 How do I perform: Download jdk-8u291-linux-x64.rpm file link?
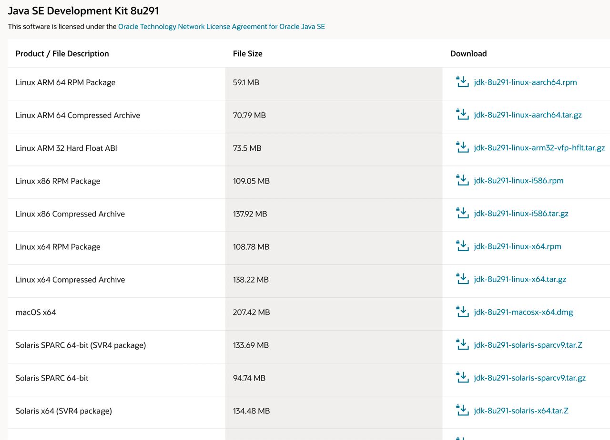coord(518,246)
